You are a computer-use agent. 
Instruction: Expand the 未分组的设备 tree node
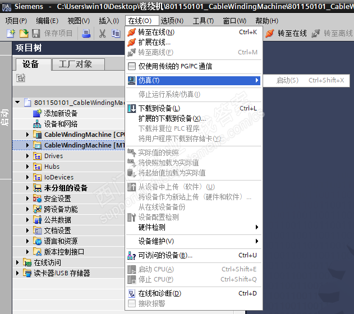[x=27, y=188]
